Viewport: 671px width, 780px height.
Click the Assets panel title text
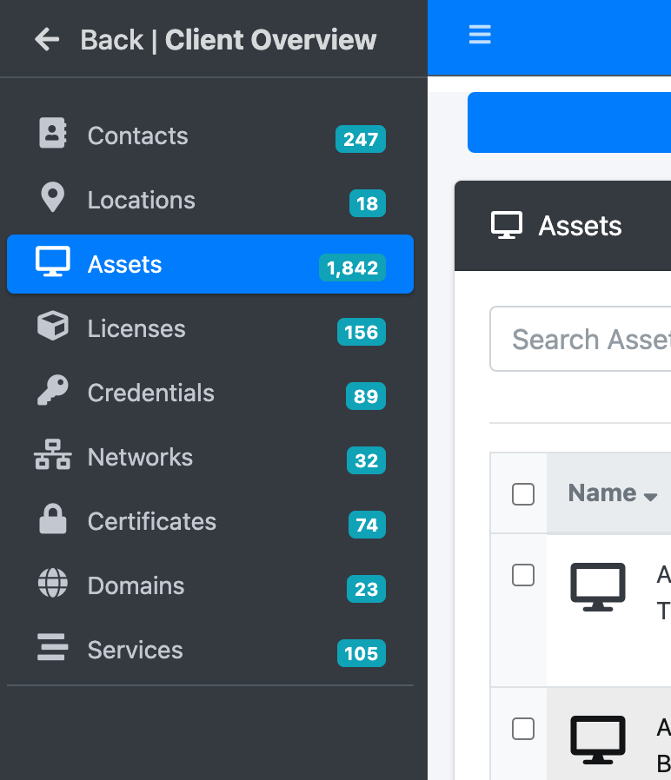(x=580, y=226)
